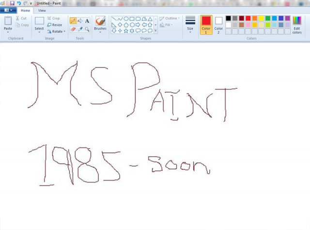Click the rectangular Select tool
Screen dimensions: 310x230
(39, 21)
